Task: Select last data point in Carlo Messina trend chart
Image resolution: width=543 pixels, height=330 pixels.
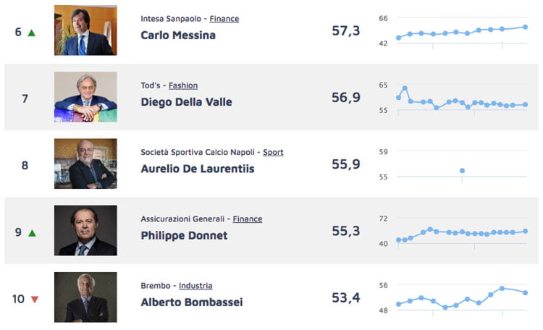Action: 525,27
